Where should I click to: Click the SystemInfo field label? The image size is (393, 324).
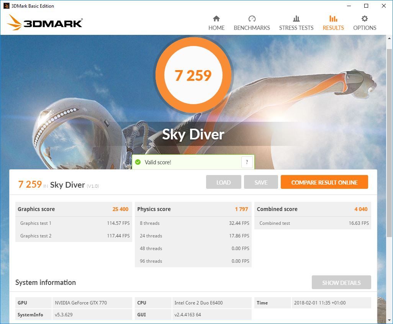(x=30, y=315)
